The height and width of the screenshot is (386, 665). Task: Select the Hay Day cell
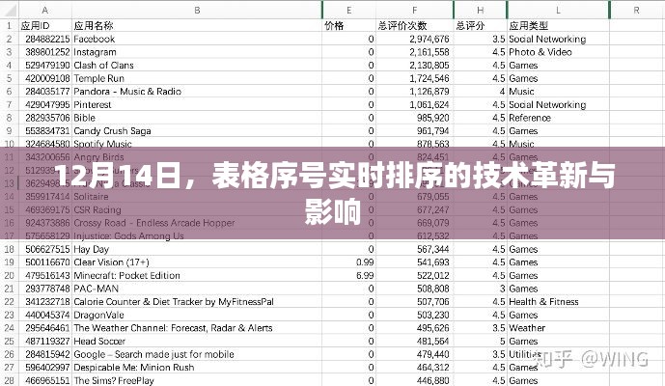coord(197,249)
